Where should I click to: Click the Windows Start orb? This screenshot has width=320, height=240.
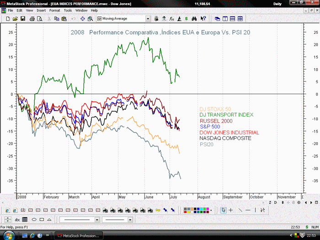(9, 235)
